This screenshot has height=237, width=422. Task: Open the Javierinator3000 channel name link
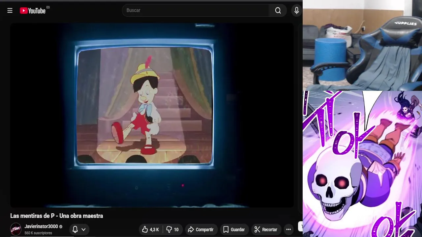(x=41, y=226)
